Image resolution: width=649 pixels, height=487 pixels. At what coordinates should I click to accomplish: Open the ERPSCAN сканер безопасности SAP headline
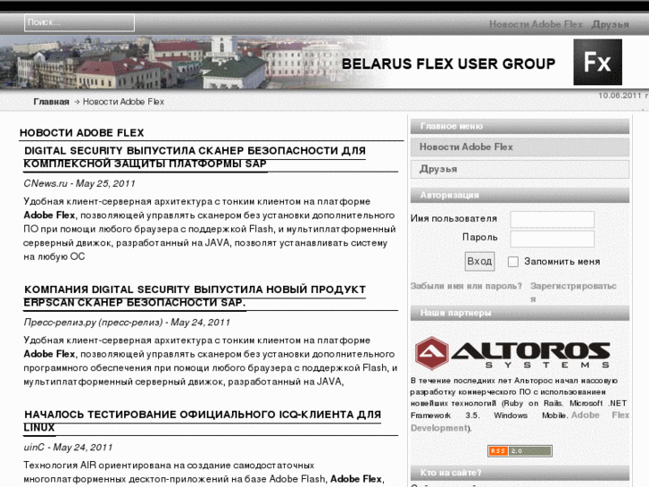click(x=195, y=296)
